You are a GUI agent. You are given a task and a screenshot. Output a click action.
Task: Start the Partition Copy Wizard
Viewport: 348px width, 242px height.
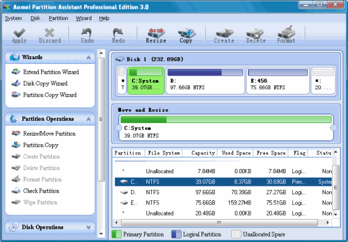pyautogui.click(x=50, y=95)
